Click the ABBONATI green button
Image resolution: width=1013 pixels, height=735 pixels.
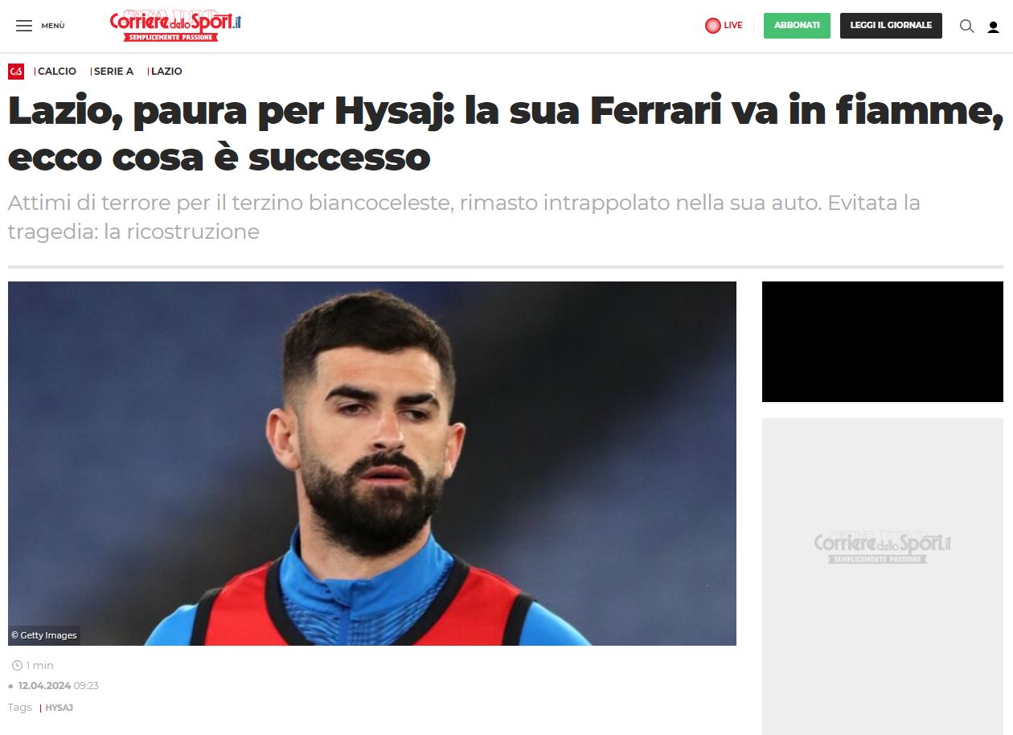(x=797, y=26)
